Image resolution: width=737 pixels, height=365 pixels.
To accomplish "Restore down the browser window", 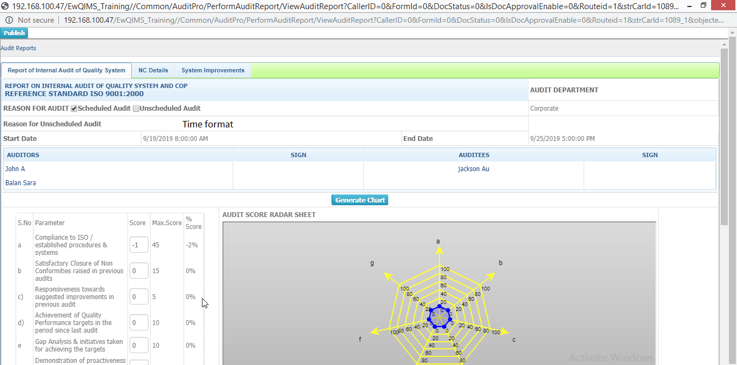I will pyautogui.click(x=703, y=5).
